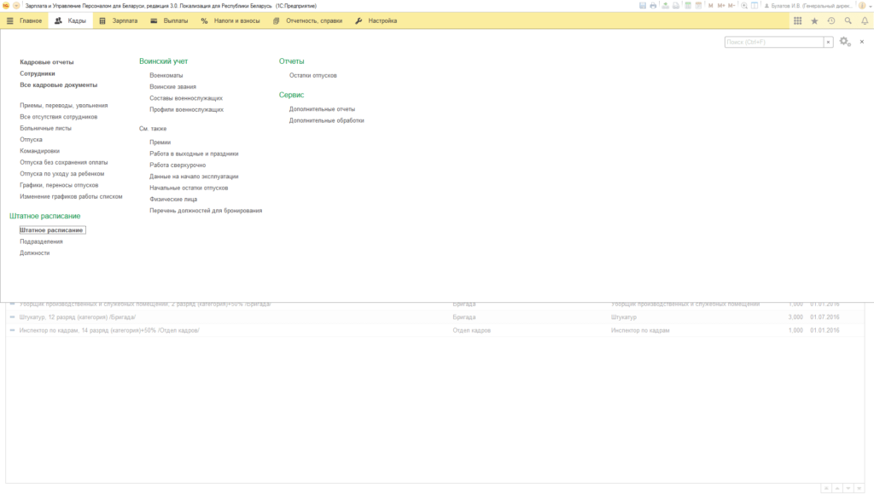874x499 pixels.
Task: Expand the dropdown arrow beside info icon
Action: point(870,6)
